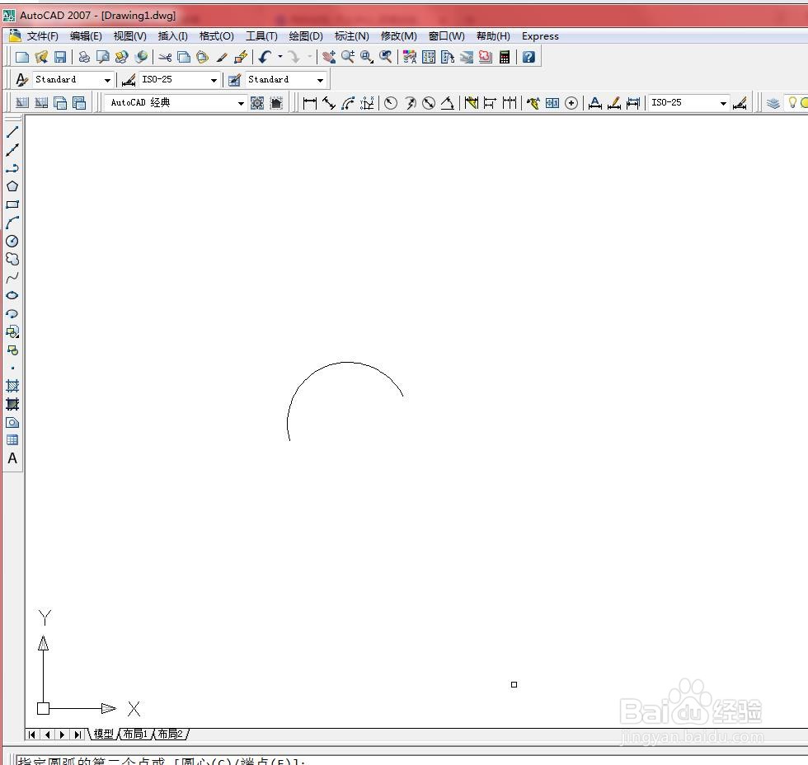The width and height of the screenshot is (808, 765).
Task: Click the Help question mark icon
Action: coord(528,57)
